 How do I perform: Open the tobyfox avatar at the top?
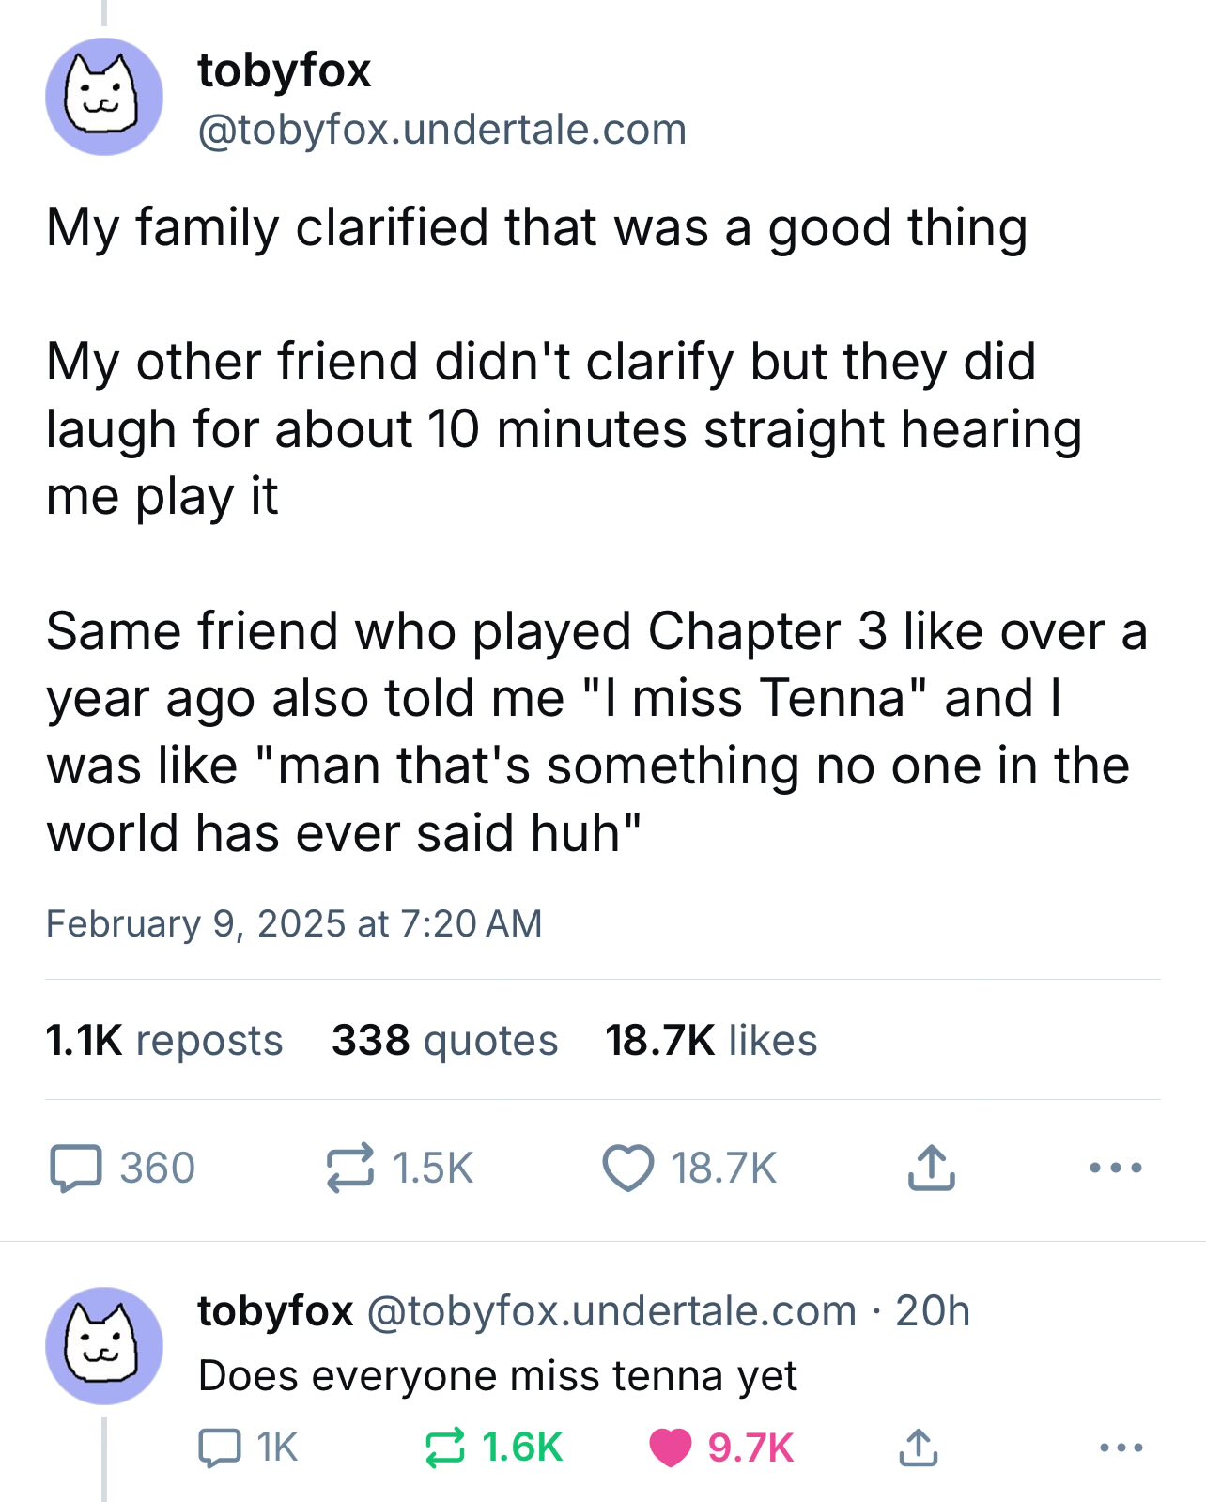[104, 97]
